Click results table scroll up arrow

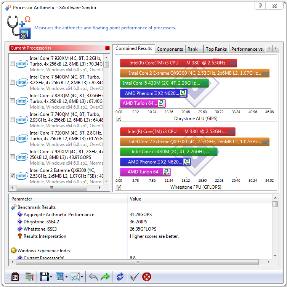(275, 198)
